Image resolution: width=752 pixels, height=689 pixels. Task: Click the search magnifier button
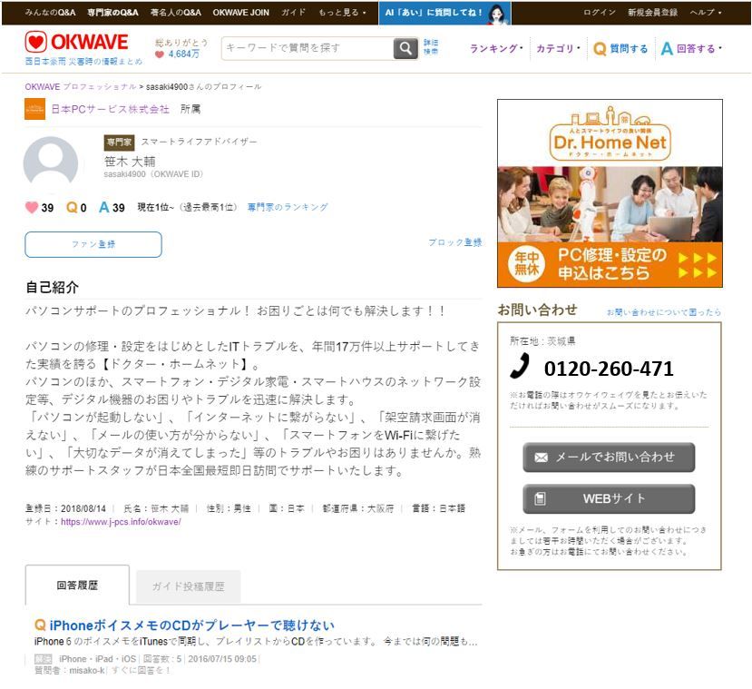point(405,48)
